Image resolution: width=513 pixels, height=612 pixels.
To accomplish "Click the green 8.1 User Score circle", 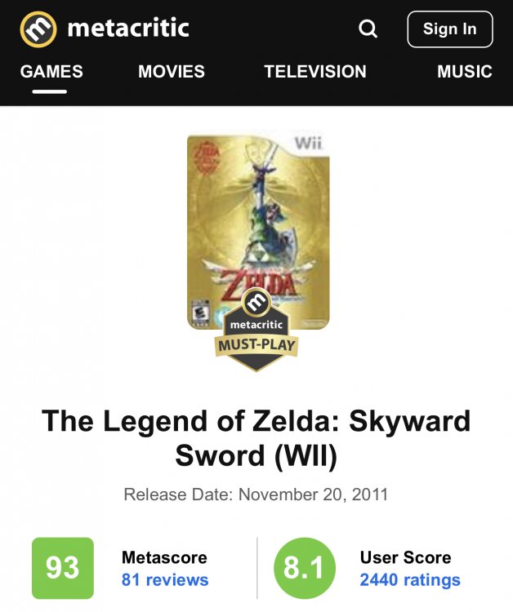I will coord(305,568).
